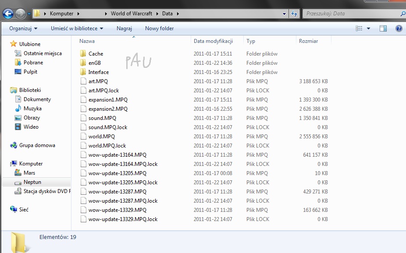Viewport: 406px width, 253px height.
Task: Select the Neptun drive
Action: [32, 182]
